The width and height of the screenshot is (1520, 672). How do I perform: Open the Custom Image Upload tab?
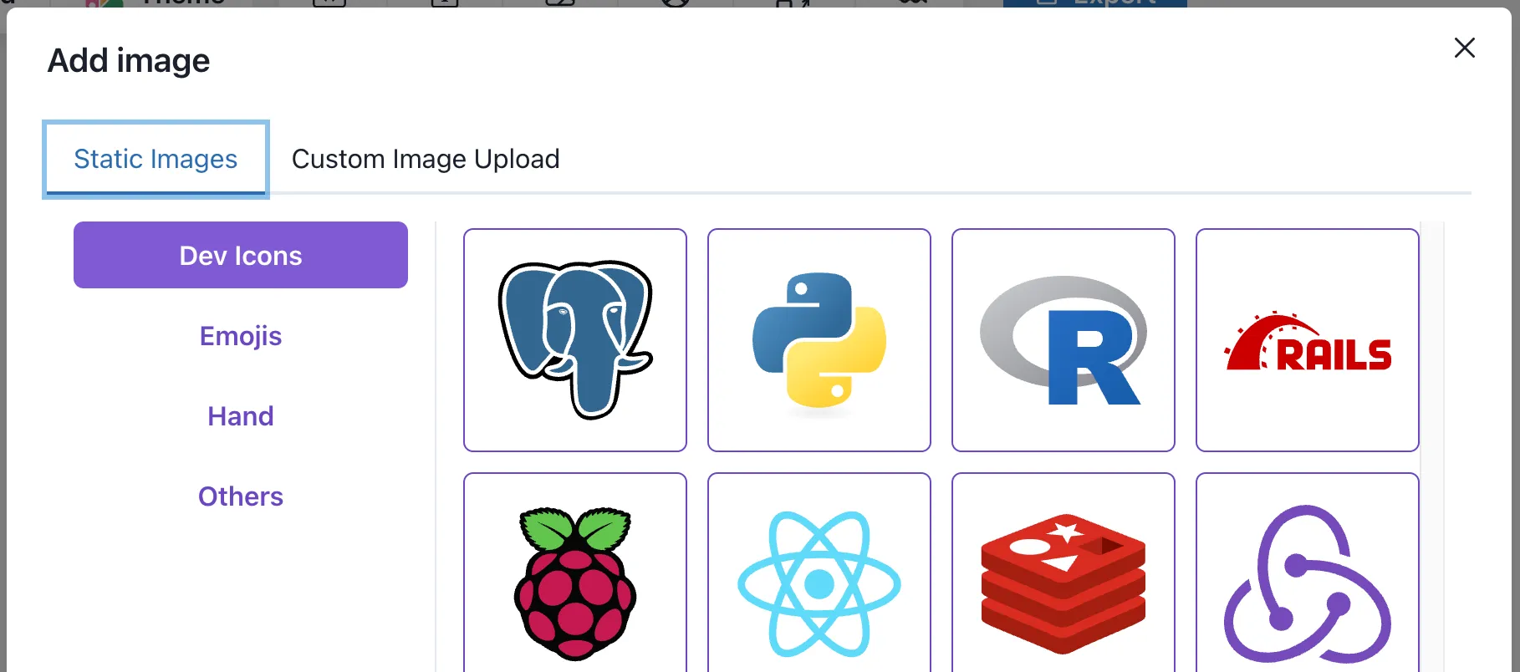(426, 159)
